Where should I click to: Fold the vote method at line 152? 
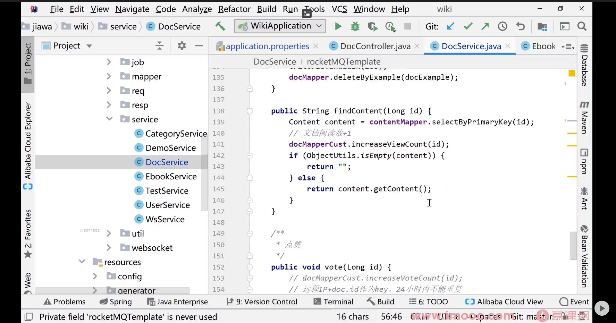(x=250, y=267)
